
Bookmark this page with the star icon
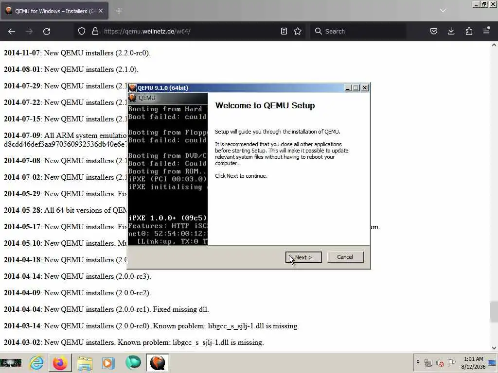coord(298,32)
